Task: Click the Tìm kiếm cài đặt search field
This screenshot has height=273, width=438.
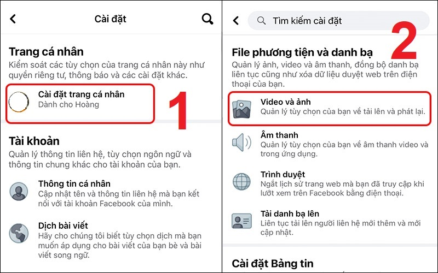Action: (x=338, y=21)
